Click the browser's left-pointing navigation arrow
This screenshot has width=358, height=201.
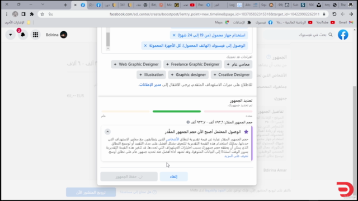[343, 14]
